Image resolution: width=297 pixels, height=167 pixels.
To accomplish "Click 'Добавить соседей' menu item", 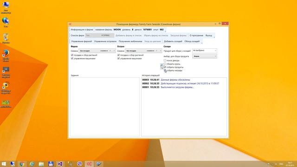I will click(173, 41).
